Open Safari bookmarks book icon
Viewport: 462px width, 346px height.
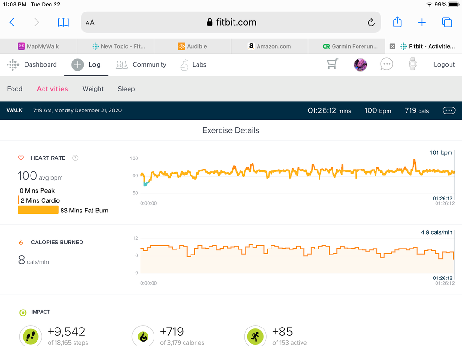tap(63, 22)
